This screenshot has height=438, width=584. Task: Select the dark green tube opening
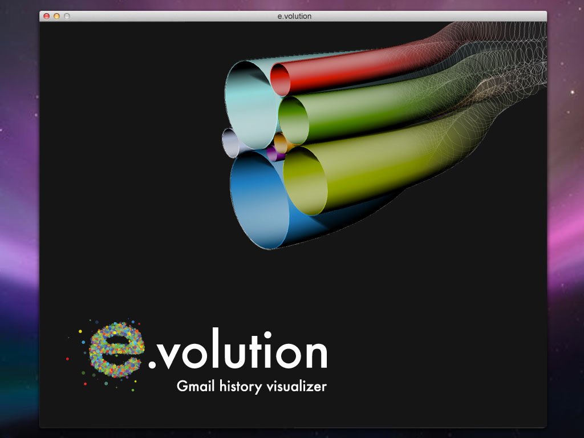point(294,120)
